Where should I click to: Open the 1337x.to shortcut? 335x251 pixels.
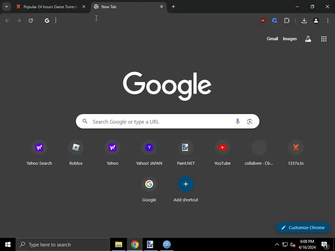(296, 153)
